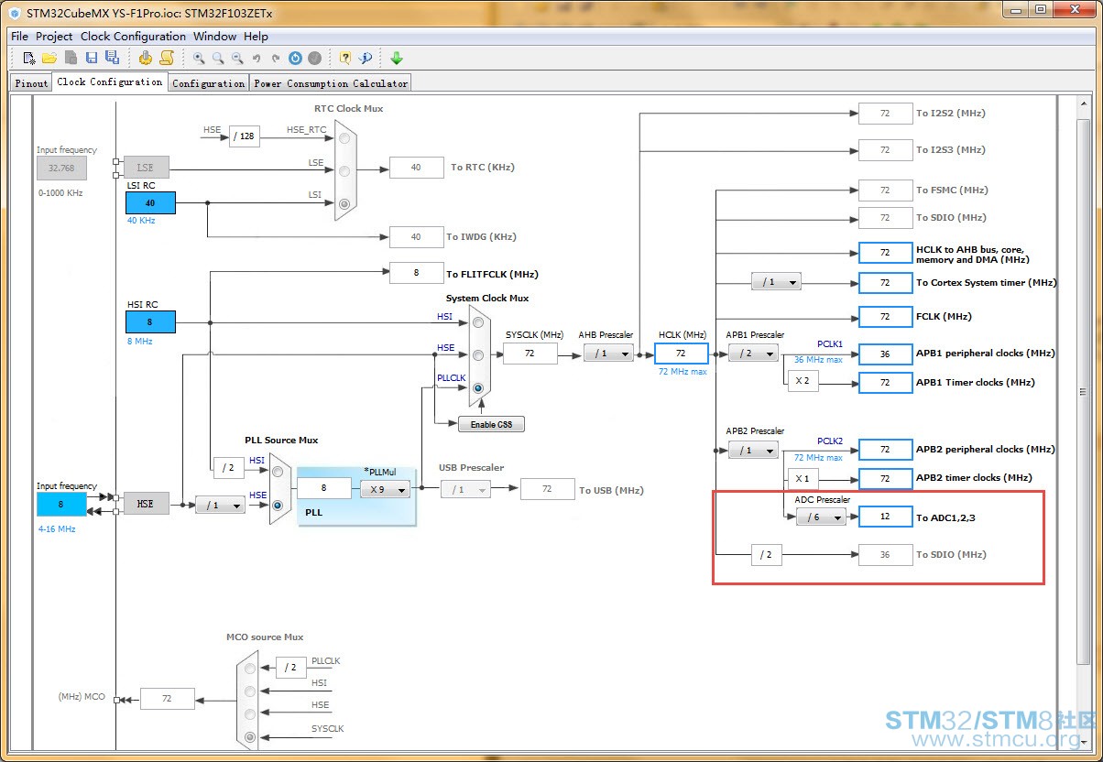Screen dimensions: 1103x762
Task: Click the About info icon
Action: coord(366,58)
